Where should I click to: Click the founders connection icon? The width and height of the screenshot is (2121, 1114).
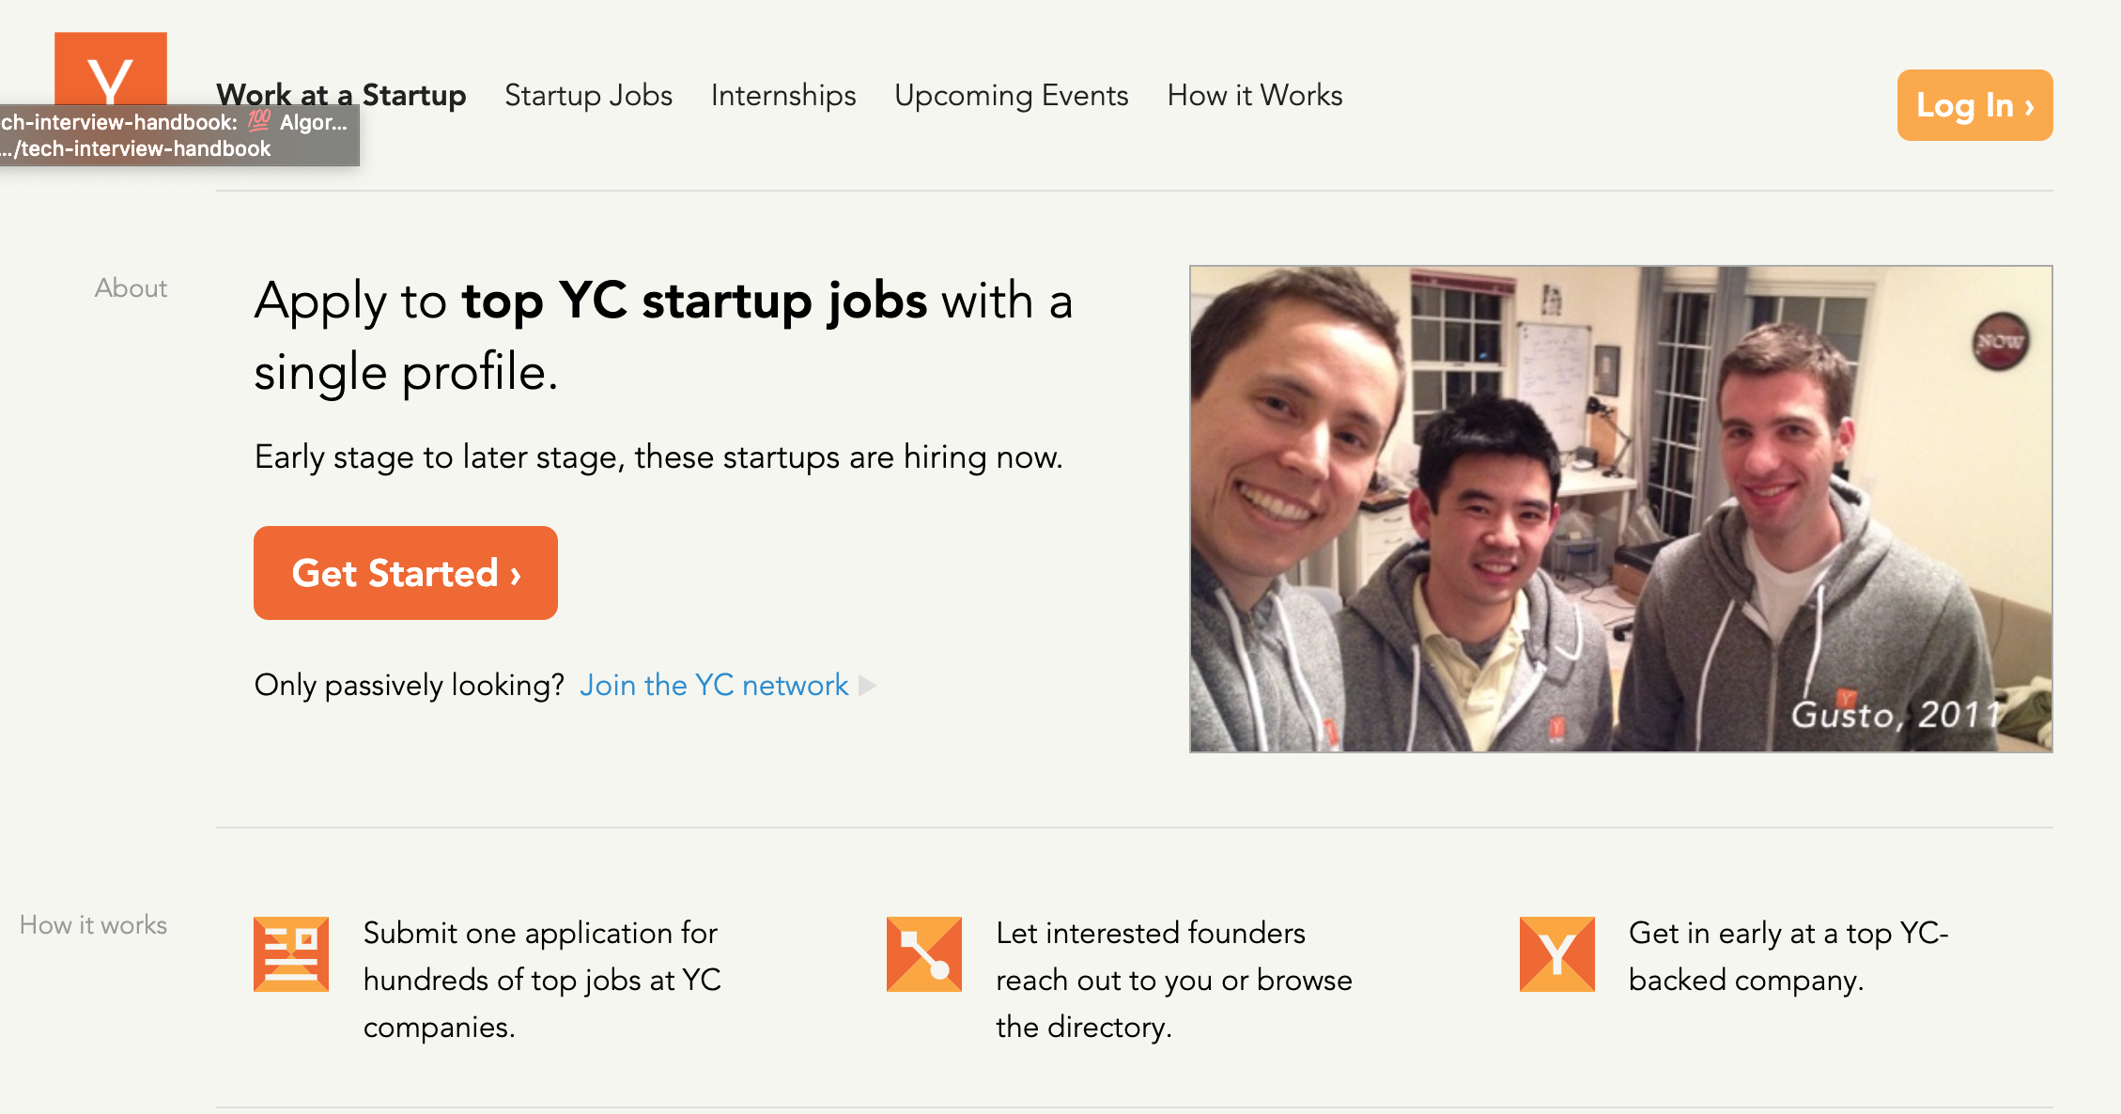click(924, 954)
